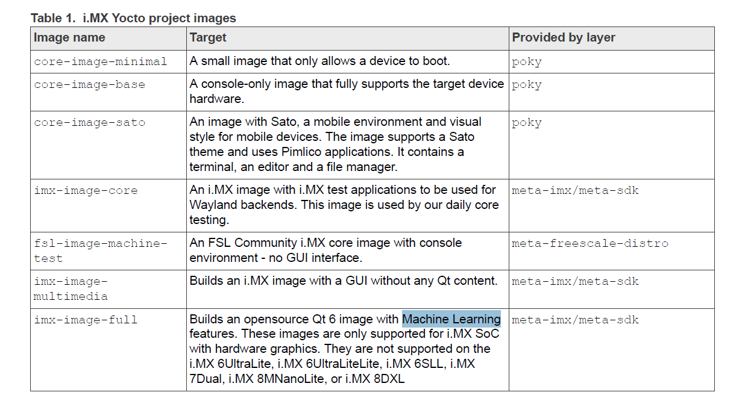
Task: Click the 'Wayland backends' line
Action: coord(344,205)
